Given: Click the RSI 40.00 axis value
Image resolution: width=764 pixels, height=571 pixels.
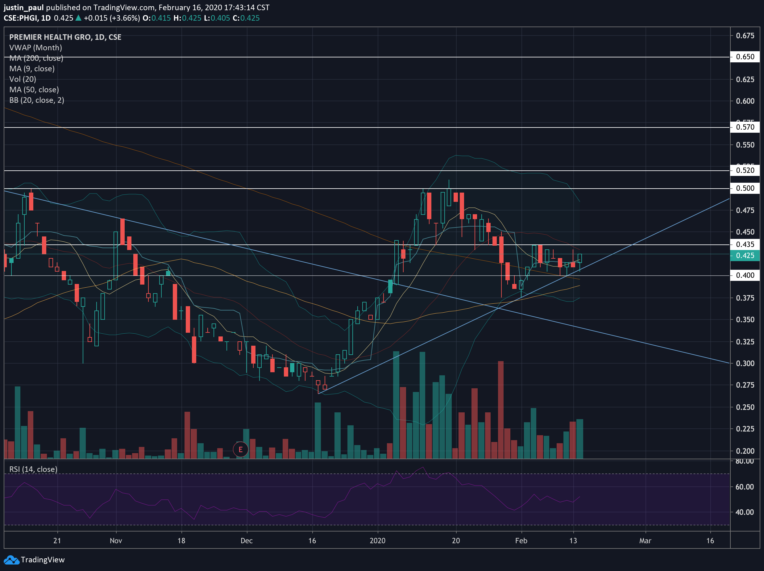Looking at the screenshot, I should (745, 512).
